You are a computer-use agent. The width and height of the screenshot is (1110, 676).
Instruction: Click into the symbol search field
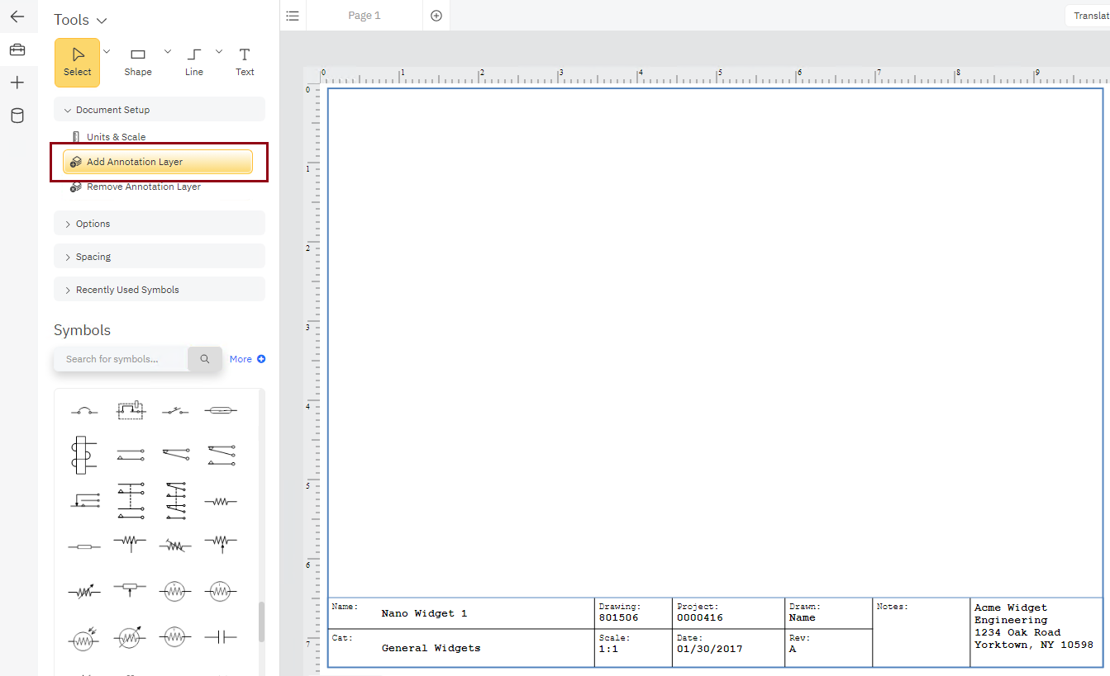click(120, 359)
